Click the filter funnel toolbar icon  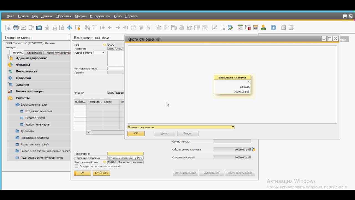pyautogui.click(x=141, y=27)
